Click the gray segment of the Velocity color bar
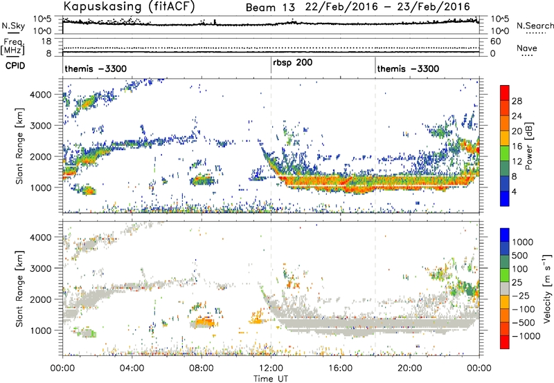This screenshot has width=554, height=383. (505, 288)
